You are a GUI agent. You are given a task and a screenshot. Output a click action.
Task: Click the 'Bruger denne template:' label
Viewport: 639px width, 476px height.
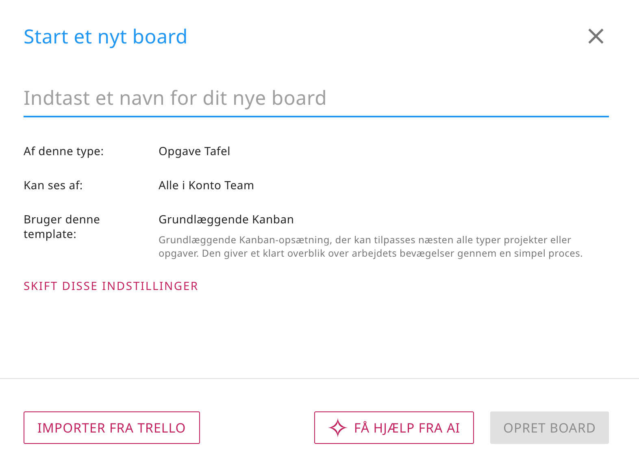coord(62,227)
